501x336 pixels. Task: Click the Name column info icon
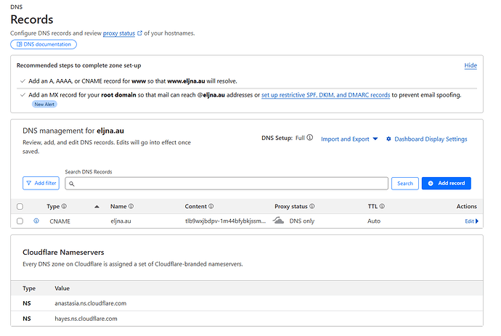tap(131, 206)
